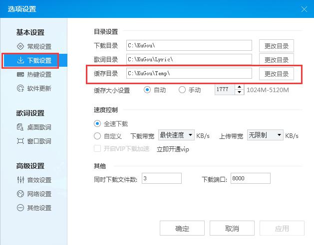Click the 同时下载文件数 field showing 3
This screenshot has width=314, height=245.
[162, 178]
